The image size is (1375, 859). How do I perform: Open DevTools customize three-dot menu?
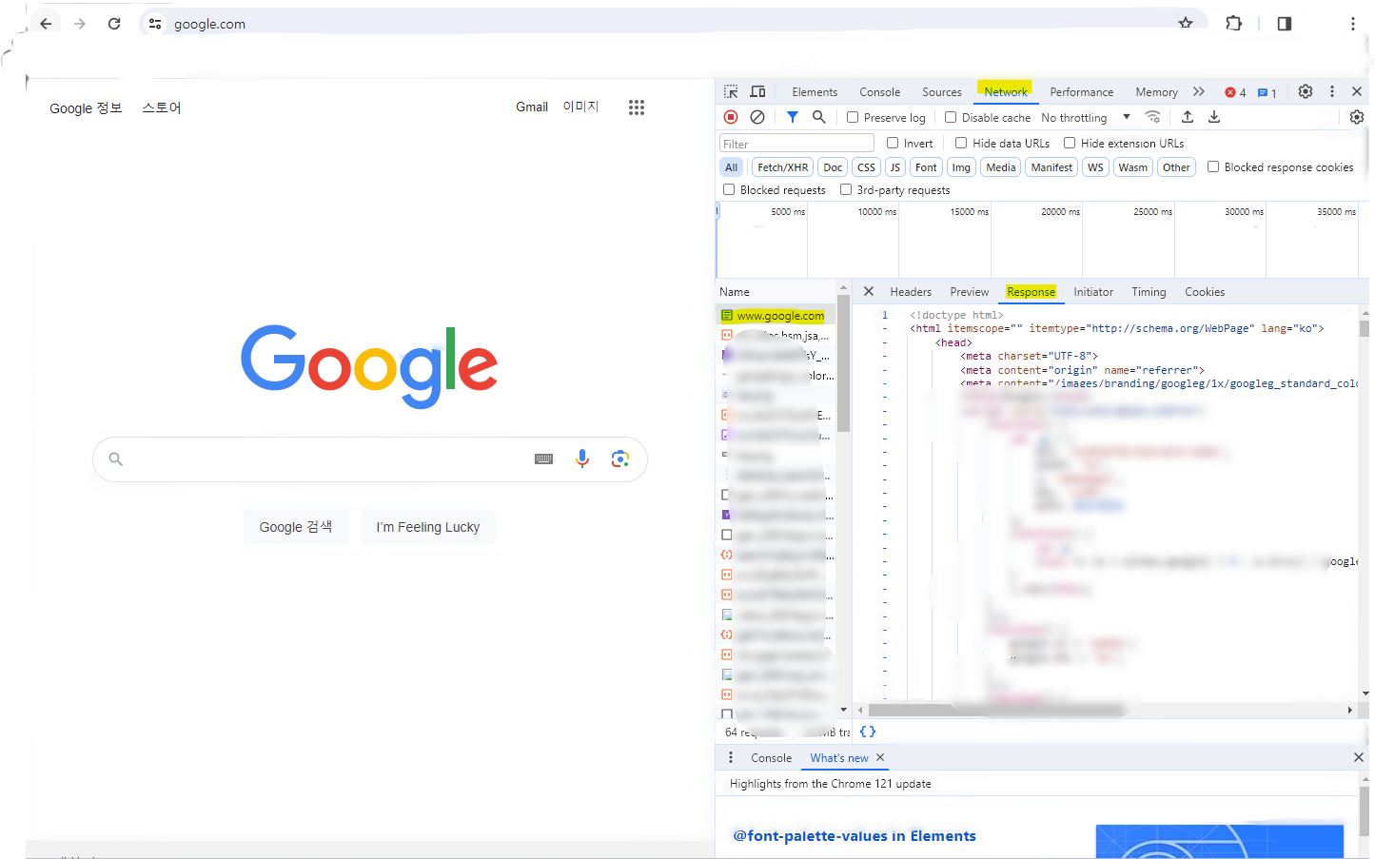tap(1332, 91)
